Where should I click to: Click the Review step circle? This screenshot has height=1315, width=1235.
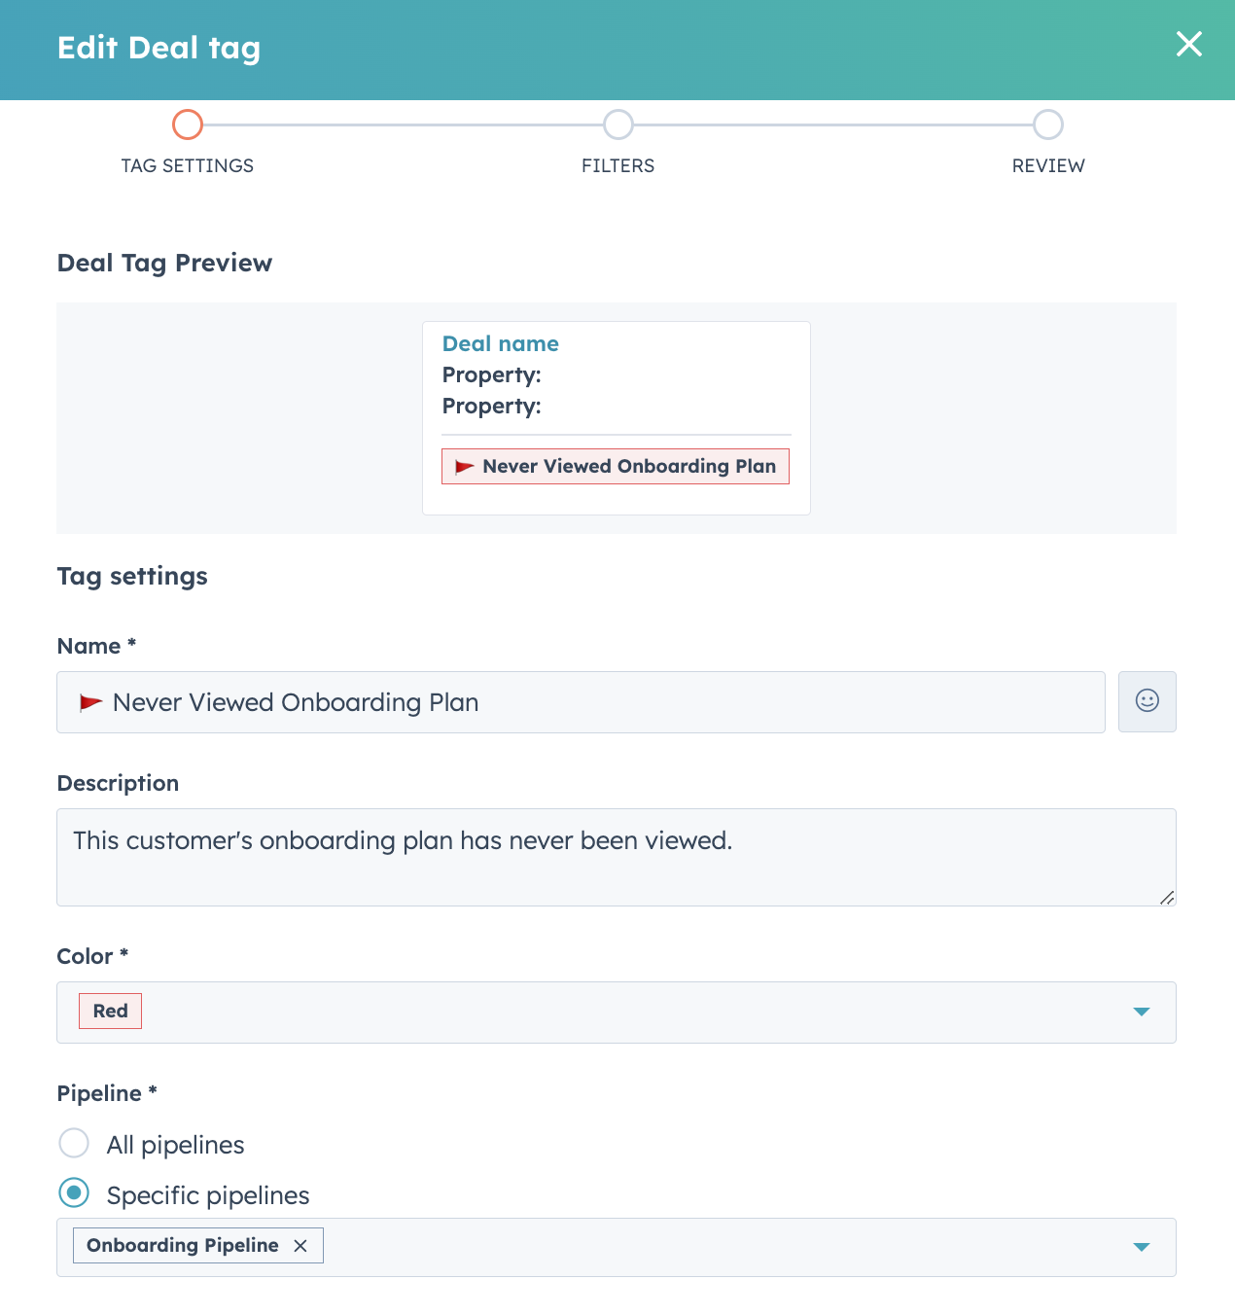[1048, 124]
